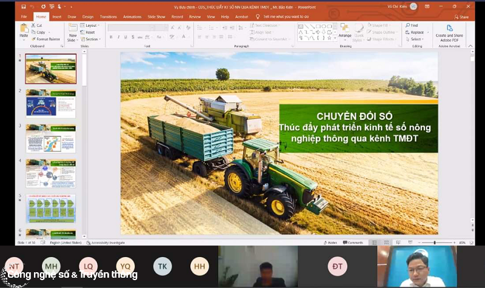Select slide 3 thumbnail in slide panel
485x288 pixels.
click(x=50, y=138)
